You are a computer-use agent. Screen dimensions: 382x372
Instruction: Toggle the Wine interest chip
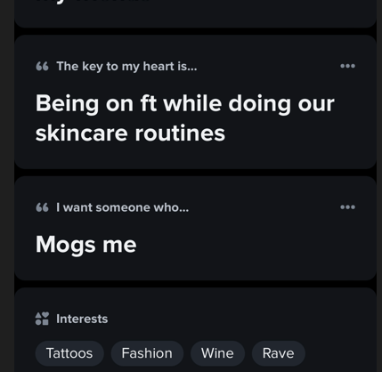[217, 353]
